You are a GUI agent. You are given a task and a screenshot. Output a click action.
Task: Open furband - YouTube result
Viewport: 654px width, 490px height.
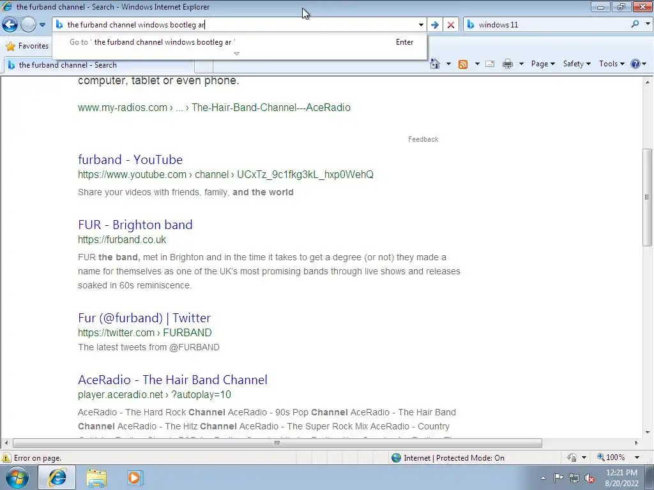click(x=130, y=160)
